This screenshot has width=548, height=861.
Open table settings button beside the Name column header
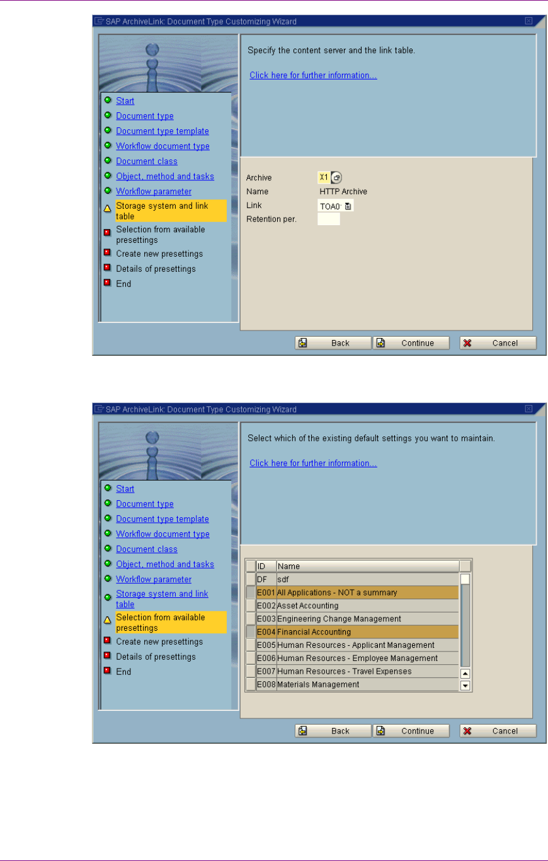point(465,566)
